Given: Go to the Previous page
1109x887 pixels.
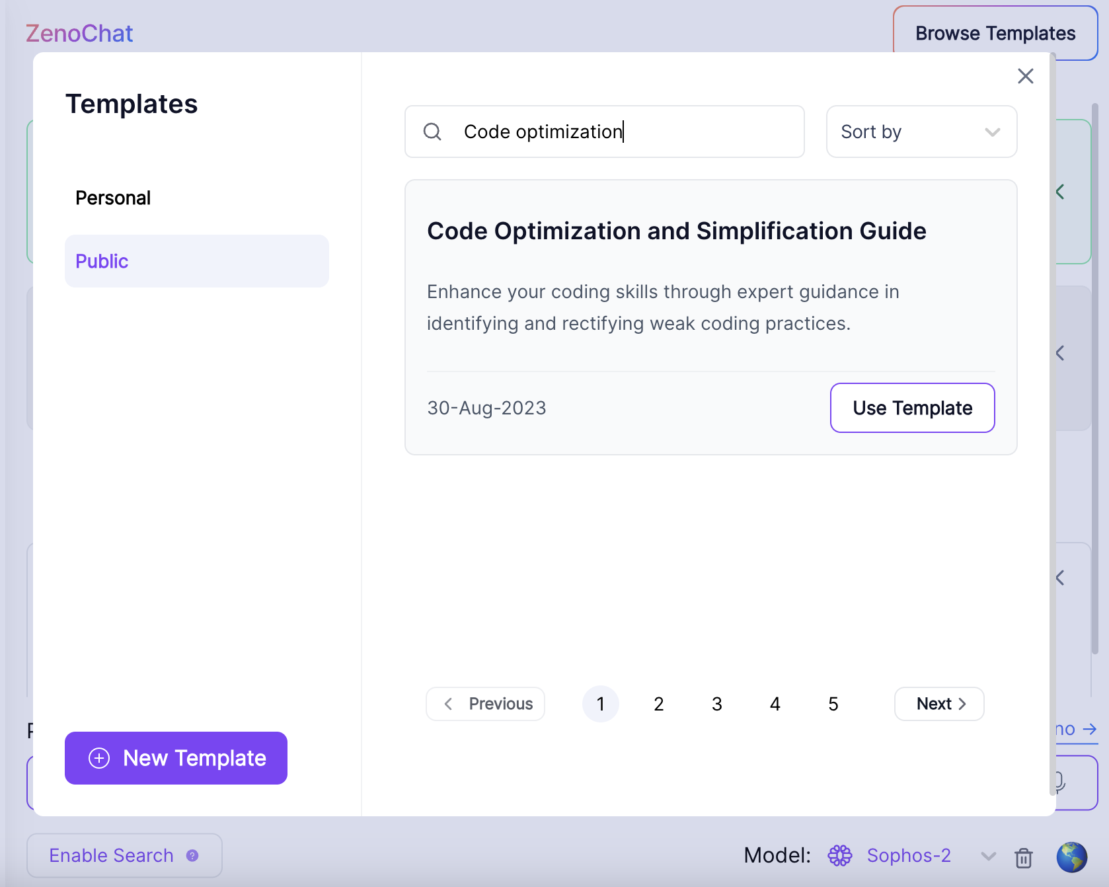Looking at the screenshot, I should click(x=486, y=704).
